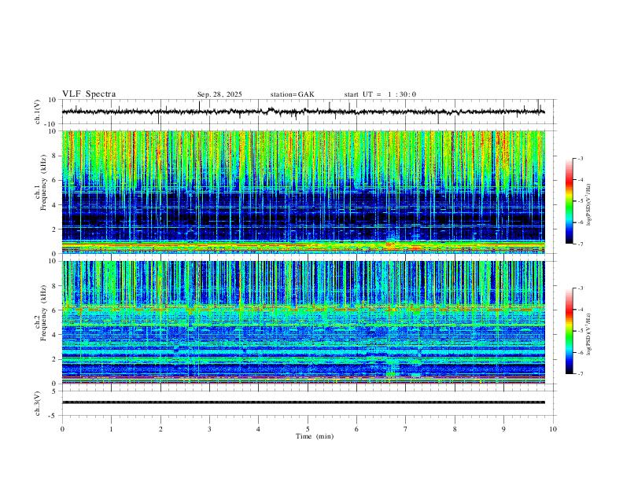The image size is (623, 481).
Task: Click time-axis tick label "4"
Action: click(x=259, y=429)
